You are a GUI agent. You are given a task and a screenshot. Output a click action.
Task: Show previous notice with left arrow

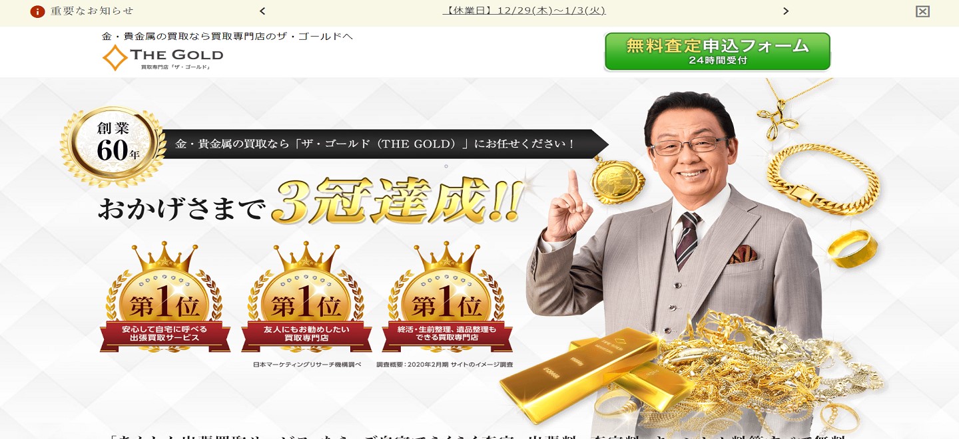[x=262, y=11]
